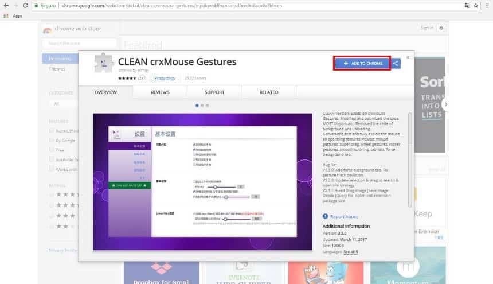
Task: Click the puzzle-piece extension logo
Action: 103,63
